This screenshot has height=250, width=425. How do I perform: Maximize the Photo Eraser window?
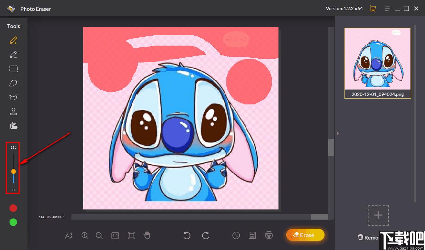[x=406, y=8]
